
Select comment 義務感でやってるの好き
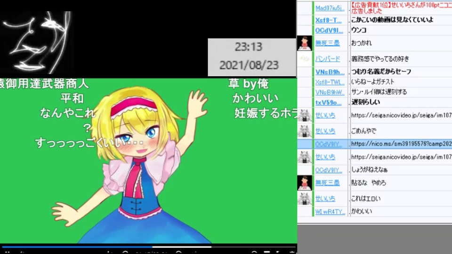[380, 59]
